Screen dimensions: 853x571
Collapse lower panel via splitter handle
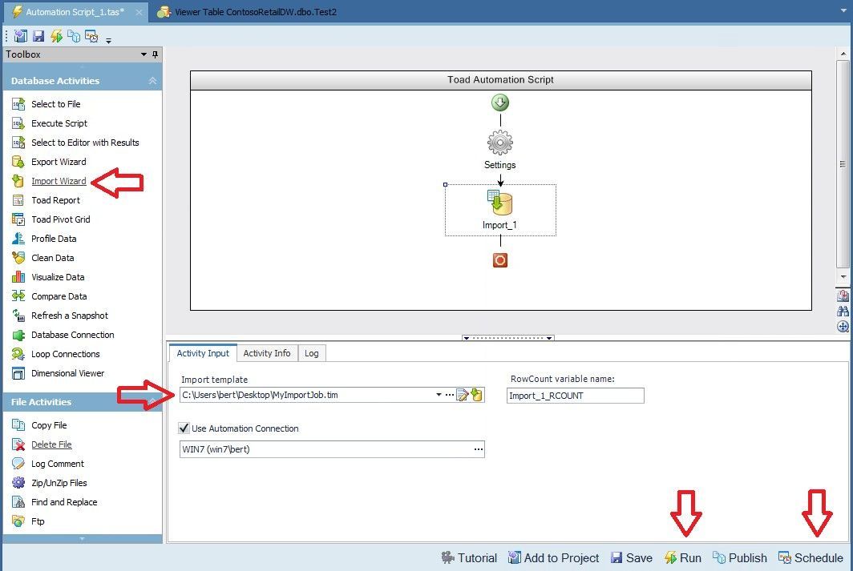[507, 338]
